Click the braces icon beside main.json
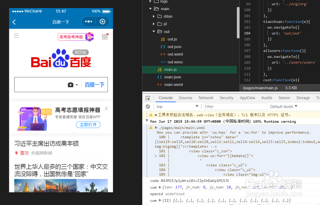The width and height of the screenshot is (320, 205). coord(160,77)
